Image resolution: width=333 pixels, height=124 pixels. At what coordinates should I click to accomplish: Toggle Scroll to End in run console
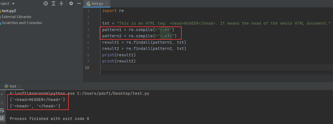click(x=2, y=118)
